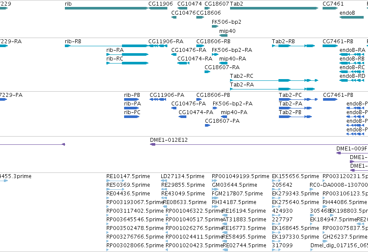Select the EK279343.5prime EST label

coord(295,194)
